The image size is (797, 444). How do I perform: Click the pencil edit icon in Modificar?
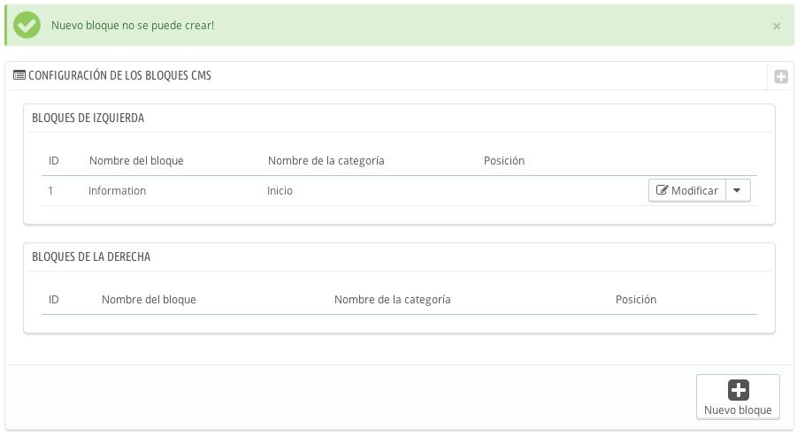(662, 190)
